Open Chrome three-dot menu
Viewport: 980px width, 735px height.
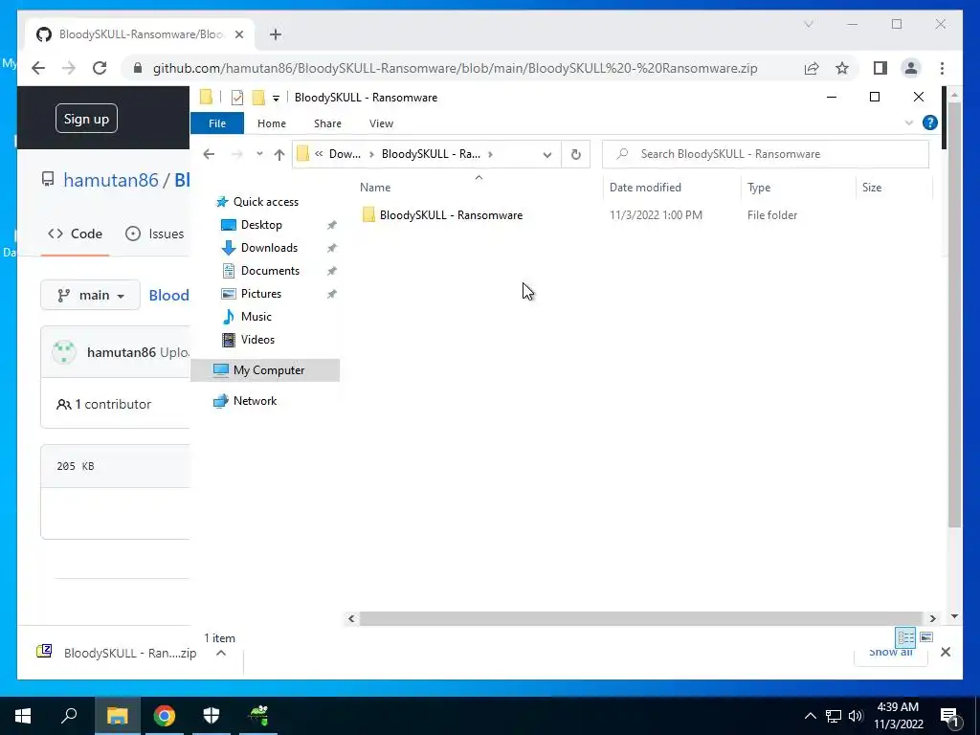(x=942, y=68)
